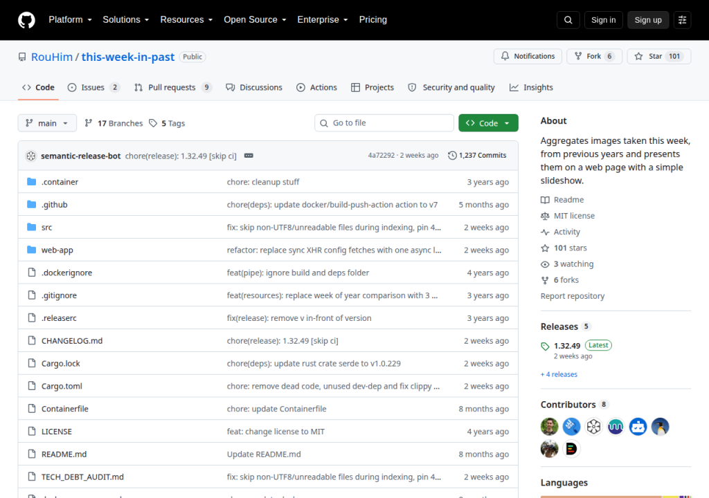Image resolution: width=709 pixels, height=498 pixels.
Task: Click the Activity pulse icon
Action: point(545,232)
